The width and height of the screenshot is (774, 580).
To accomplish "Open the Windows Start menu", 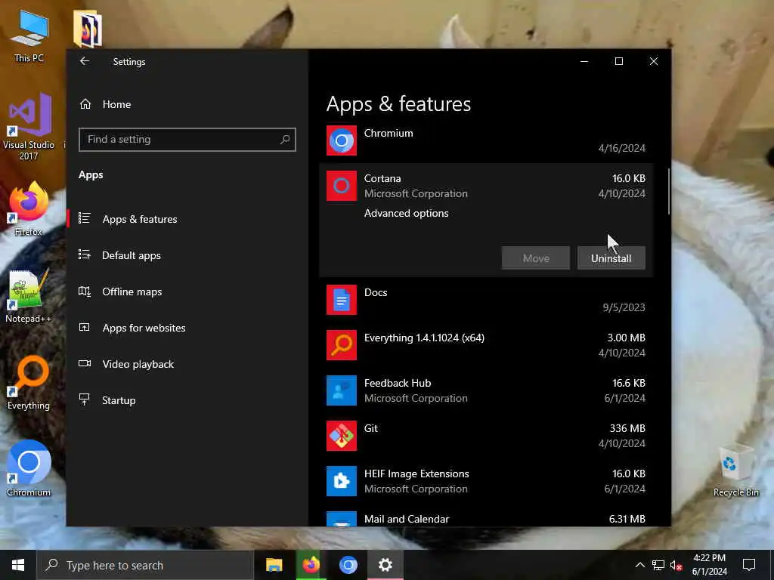I will 18,565.
